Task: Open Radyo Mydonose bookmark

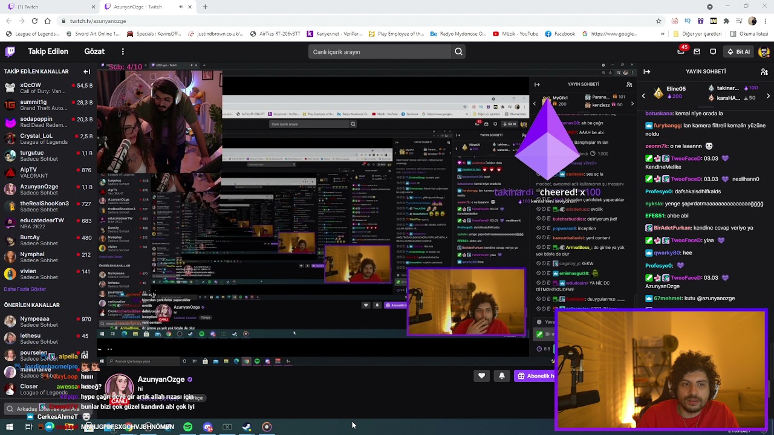Action: click(x=458, y=34)
